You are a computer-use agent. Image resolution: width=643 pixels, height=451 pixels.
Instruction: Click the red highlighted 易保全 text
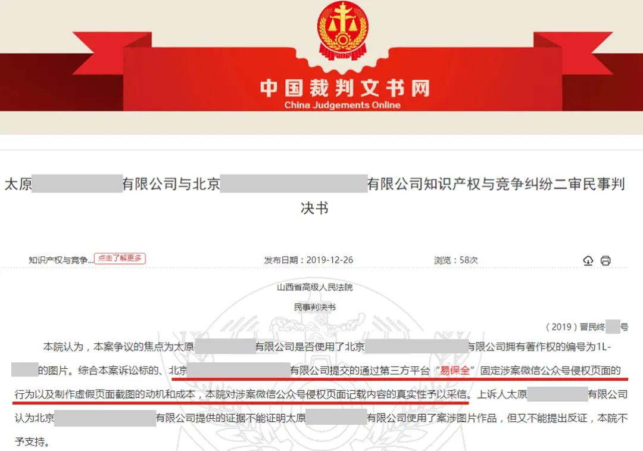tap(454, 370)
